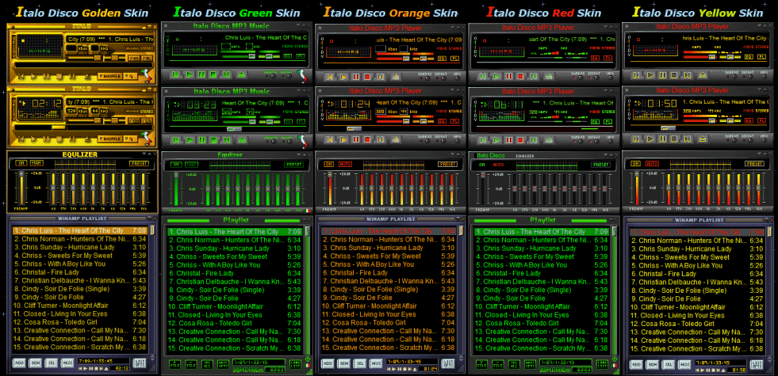Open main menu box in stopped Green player titlebar
The width and height of the screenshot is (778, 376).
(x=167, y=25)
